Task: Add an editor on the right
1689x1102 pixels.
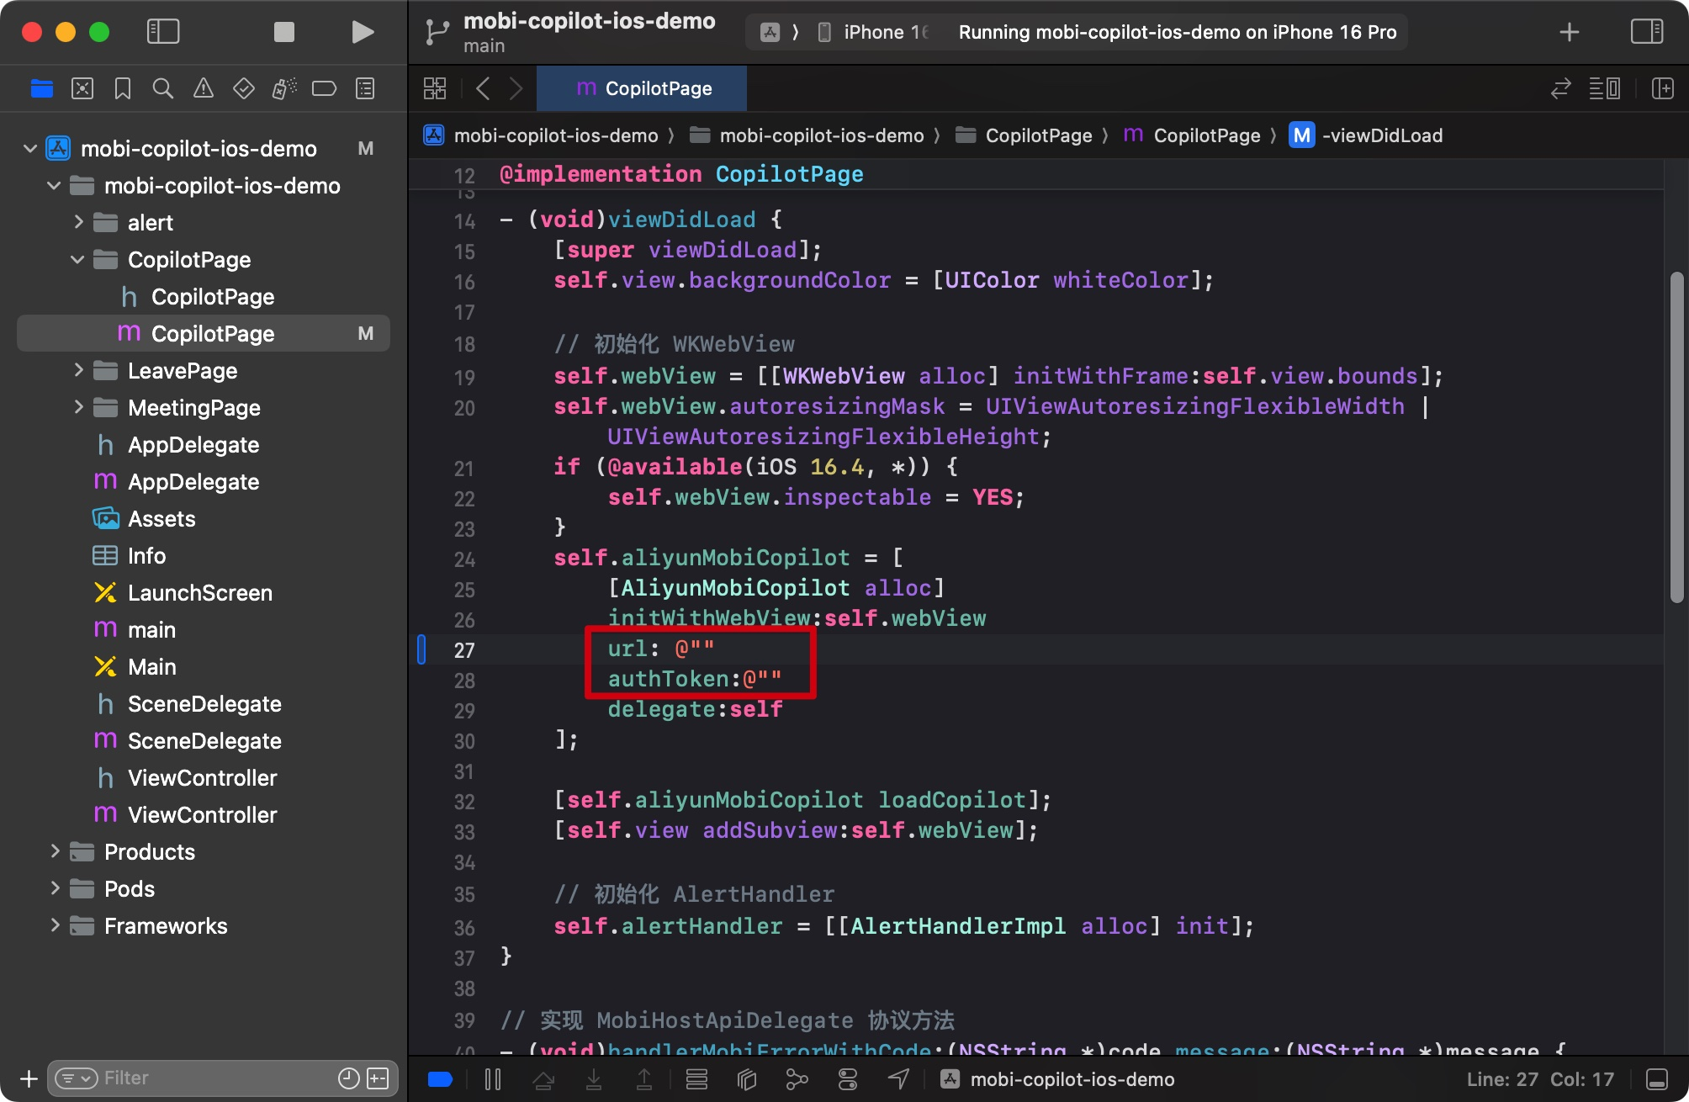Action: pos(1663,88)
